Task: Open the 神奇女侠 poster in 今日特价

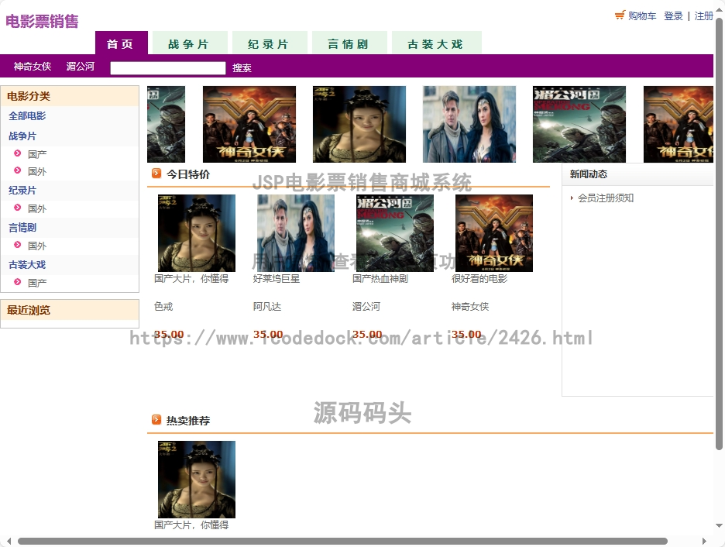Action: (x=494, y=233)
